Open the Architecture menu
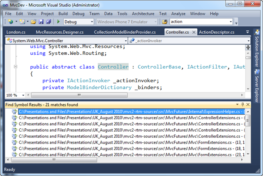This screenshot has height=176, width=263. (x=143, y=14)
